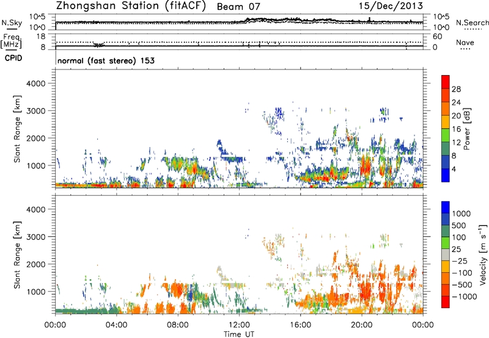Click the 4 tick on Power colorbar

454,169
